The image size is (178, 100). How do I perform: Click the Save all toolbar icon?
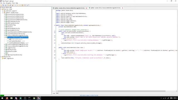[3, 5]
